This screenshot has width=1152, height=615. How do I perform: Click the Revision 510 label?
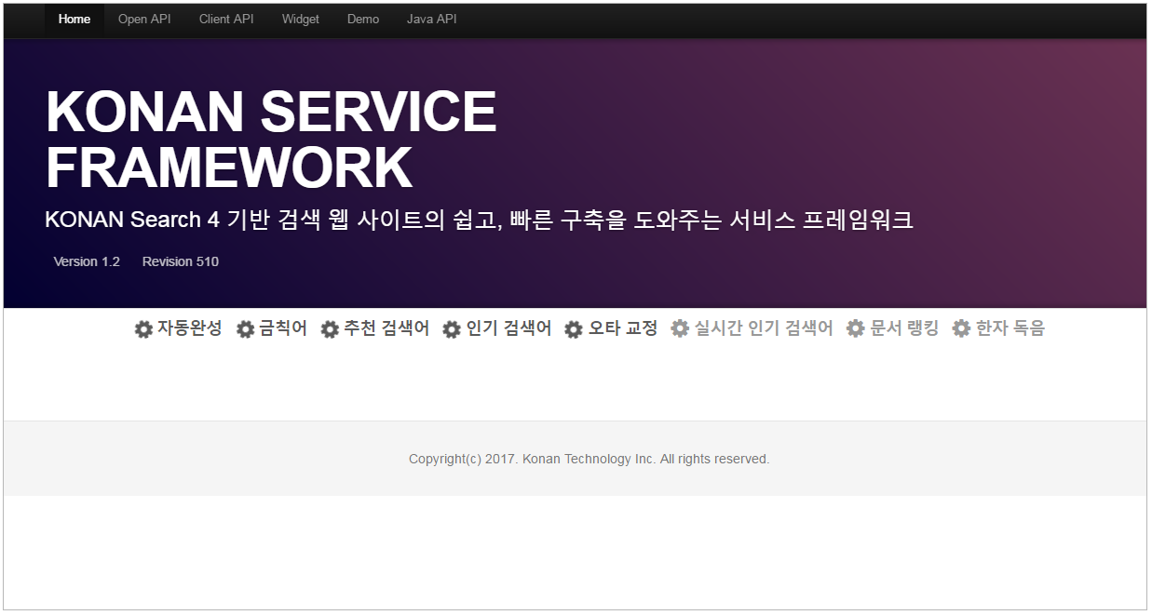[x=181, y=261]
